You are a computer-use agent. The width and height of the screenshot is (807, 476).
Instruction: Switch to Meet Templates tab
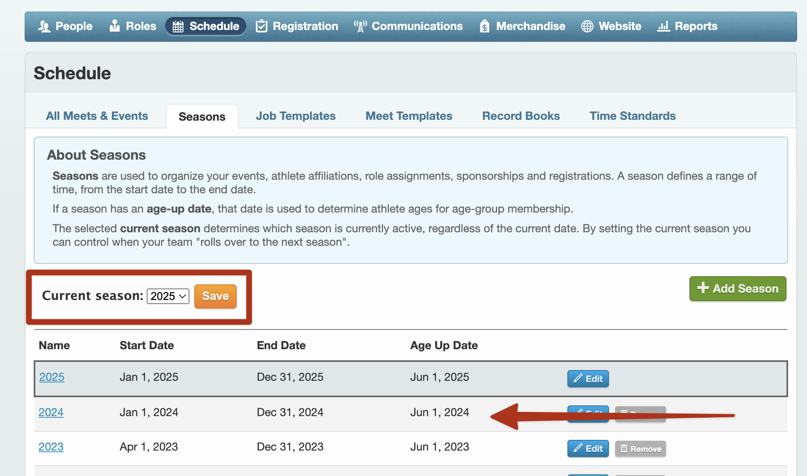coord(409,116)
